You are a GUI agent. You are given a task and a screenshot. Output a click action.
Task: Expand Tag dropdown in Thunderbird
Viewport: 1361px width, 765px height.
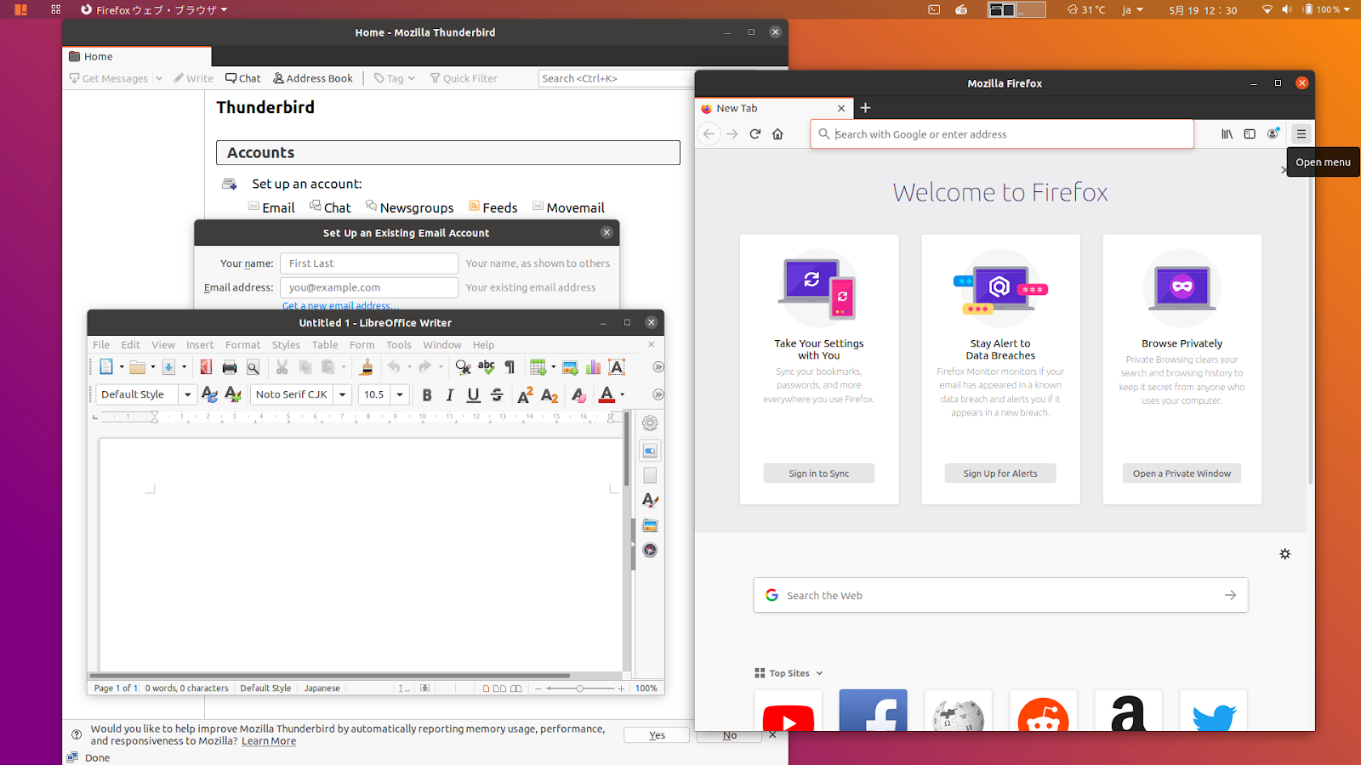(x=412, y=78)
